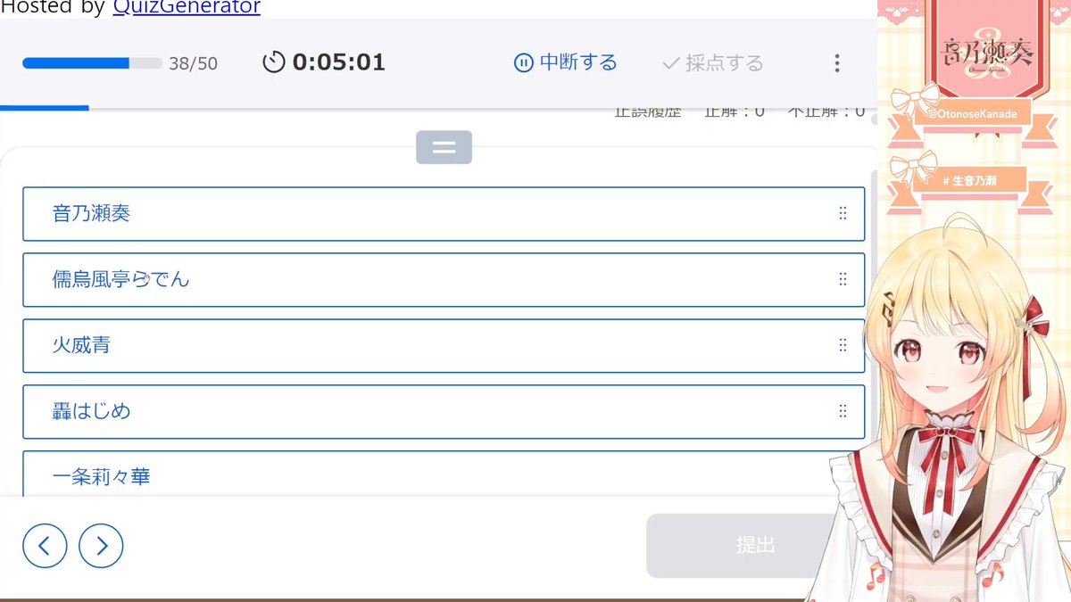Select the 音乃瀬奏 answer row

click(x=444, y=214)
